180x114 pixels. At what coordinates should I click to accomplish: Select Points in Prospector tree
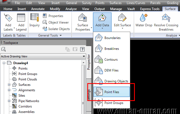click(x=23, y=69)
